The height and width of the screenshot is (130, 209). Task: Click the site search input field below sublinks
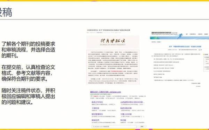[114, 127]
